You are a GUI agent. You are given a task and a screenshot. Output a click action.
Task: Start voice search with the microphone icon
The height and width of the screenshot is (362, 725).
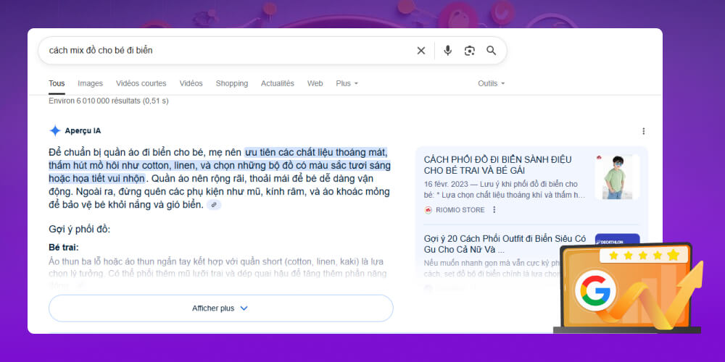click(x=447, y=51)
